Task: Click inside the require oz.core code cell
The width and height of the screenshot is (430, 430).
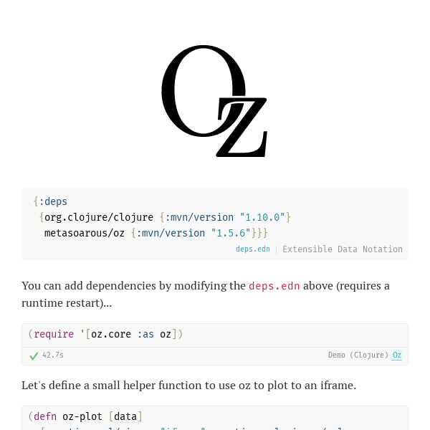Action: [215, 334]
